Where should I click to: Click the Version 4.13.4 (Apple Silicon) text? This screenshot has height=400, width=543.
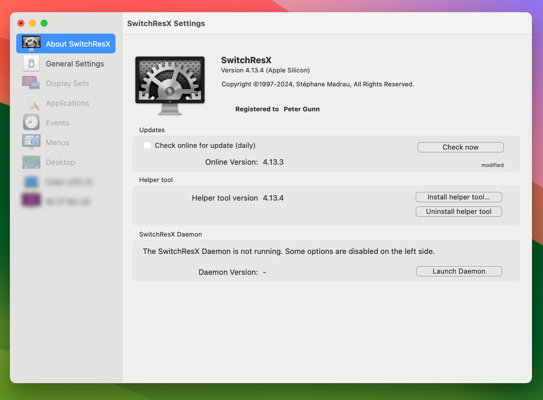265,70
